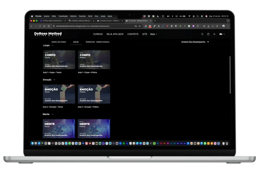Open Focus moon icon in menu bar

point(158,16)
